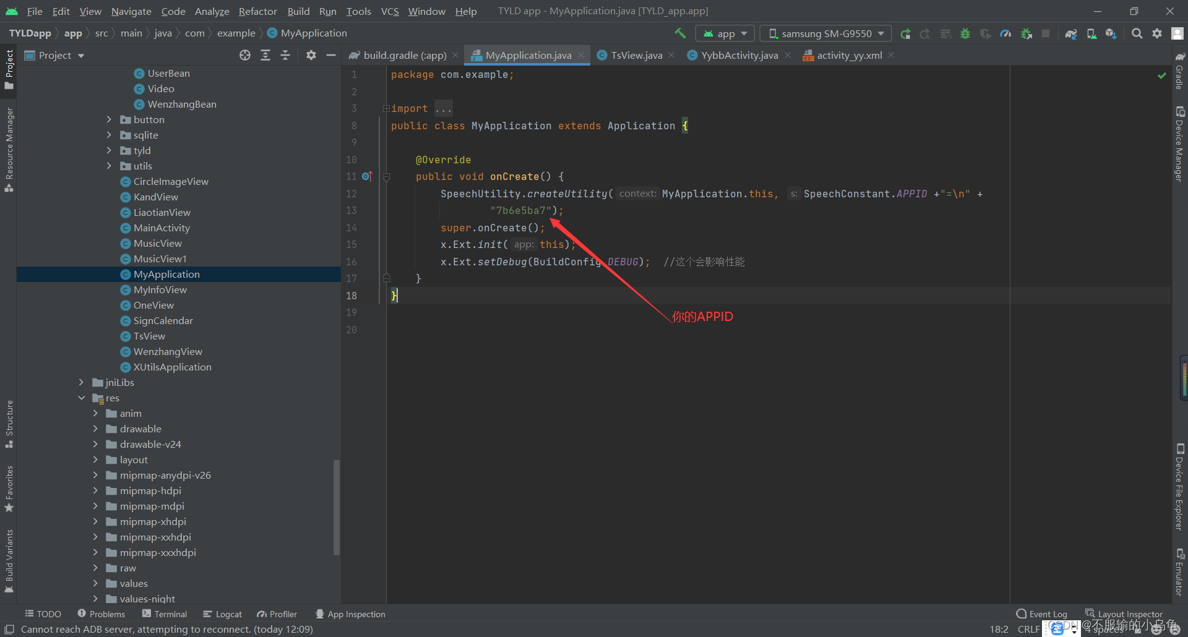This screenshot has height=637, width=1188.
Task: Open the Device Manager toolbar icon
Action: pos(1091,33)
